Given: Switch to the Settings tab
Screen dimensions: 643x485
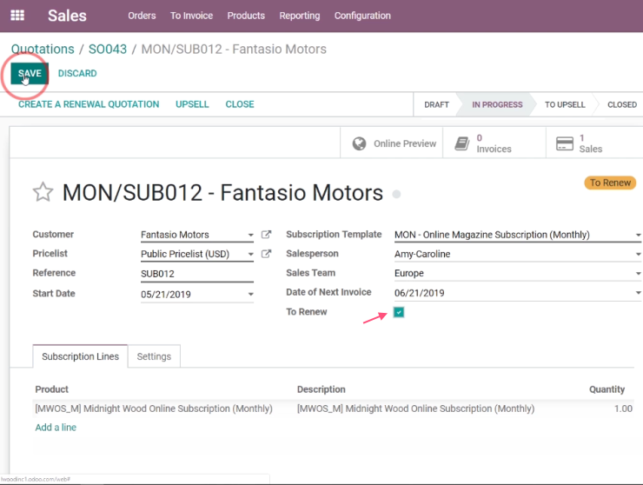Looking at the screenshot, I should coord(154,356).
